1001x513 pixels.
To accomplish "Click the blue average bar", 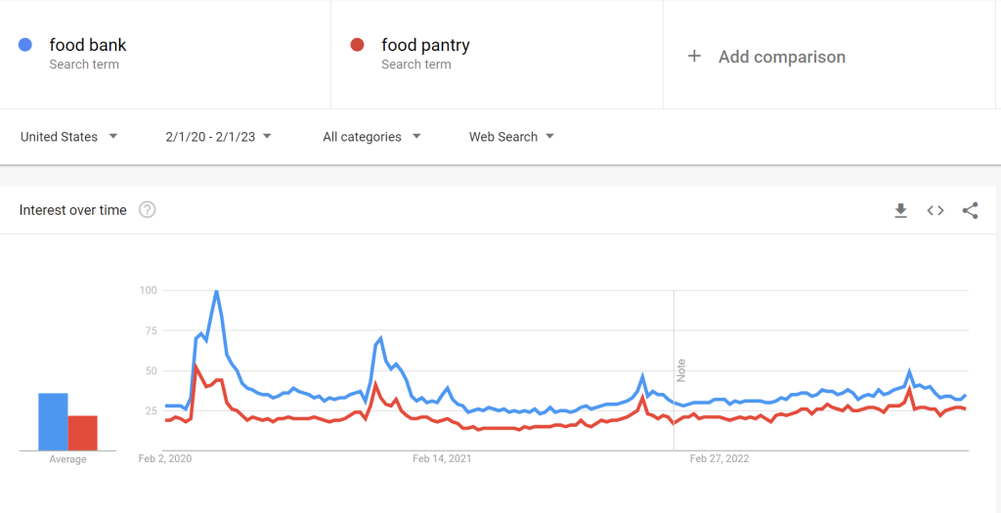I will (x=53, y=421).
